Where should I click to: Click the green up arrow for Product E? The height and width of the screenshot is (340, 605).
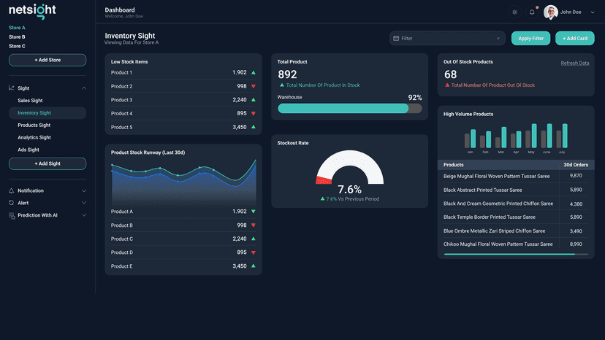point(254,266)
